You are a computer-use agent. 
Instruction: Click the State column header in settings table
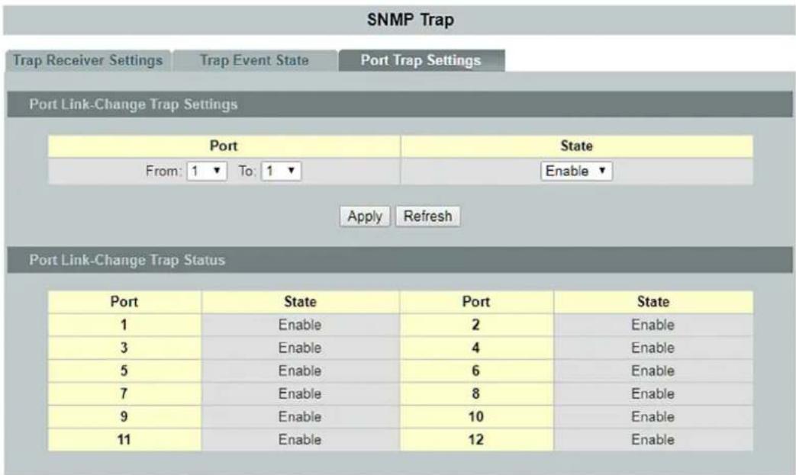577,146
